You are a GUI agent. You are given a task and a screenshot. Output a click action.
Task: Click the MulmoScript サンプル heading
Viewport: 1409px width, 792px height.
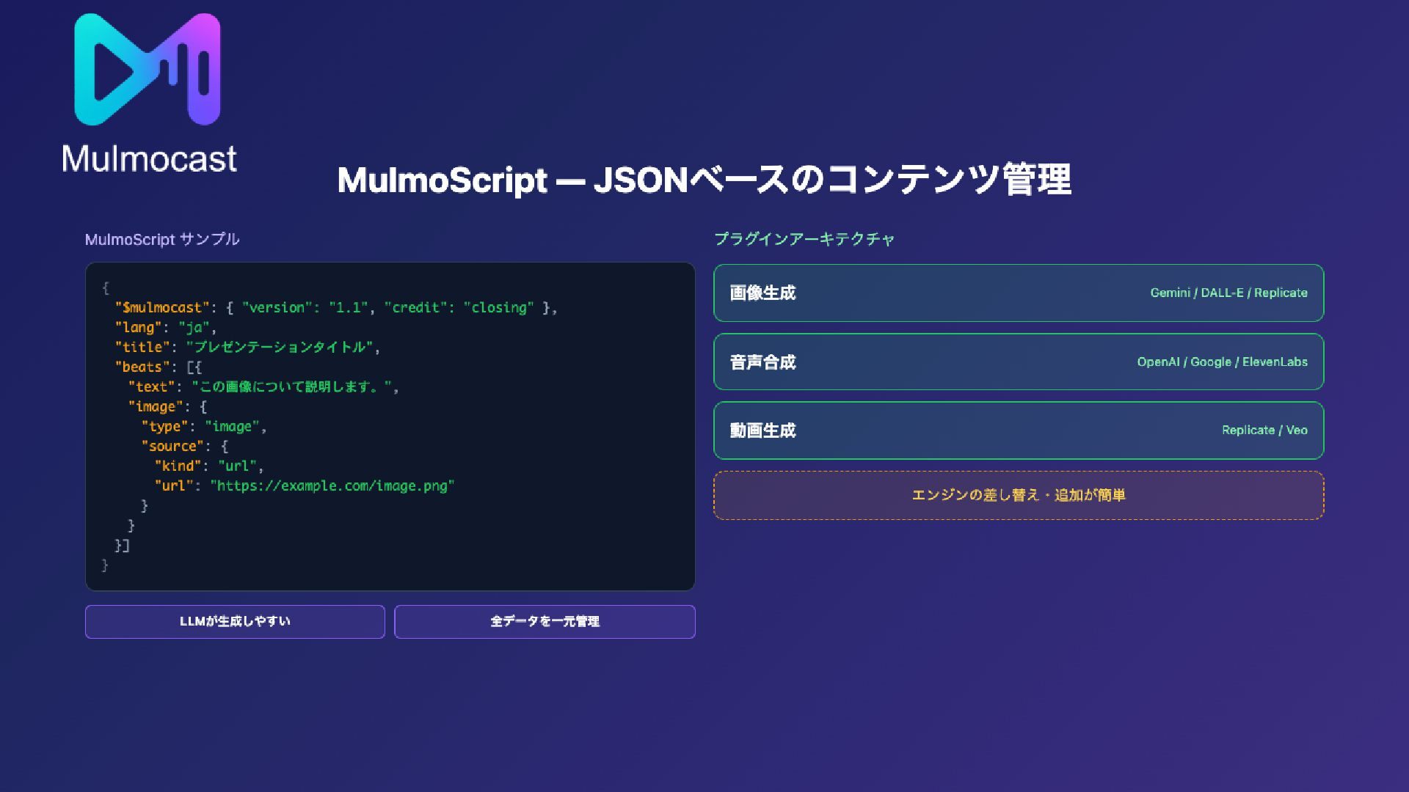[x=162, y=239]
